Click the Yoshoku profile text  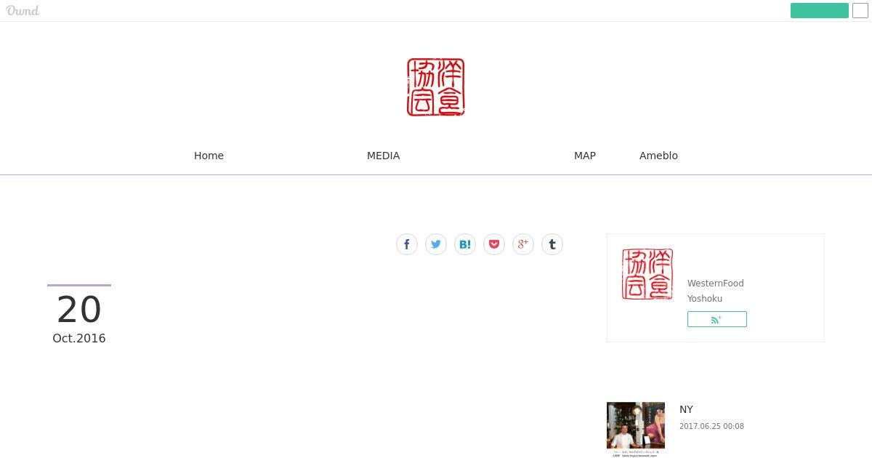[x=705, y=299]
